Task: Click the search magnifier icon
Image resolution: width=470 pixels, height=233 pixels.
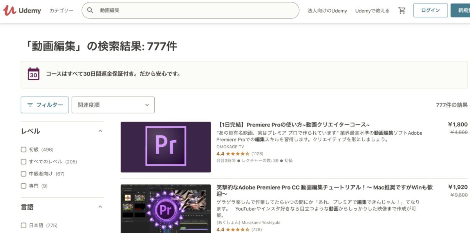Action: 90,11
